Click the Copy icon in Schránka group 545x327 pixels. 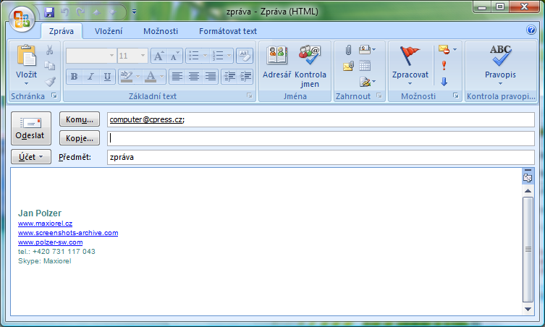pyautogui.click(x=50, y=66)
